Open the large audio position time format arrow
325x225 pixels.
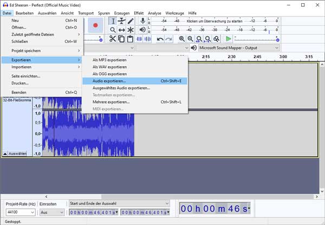tap(249, 208)
